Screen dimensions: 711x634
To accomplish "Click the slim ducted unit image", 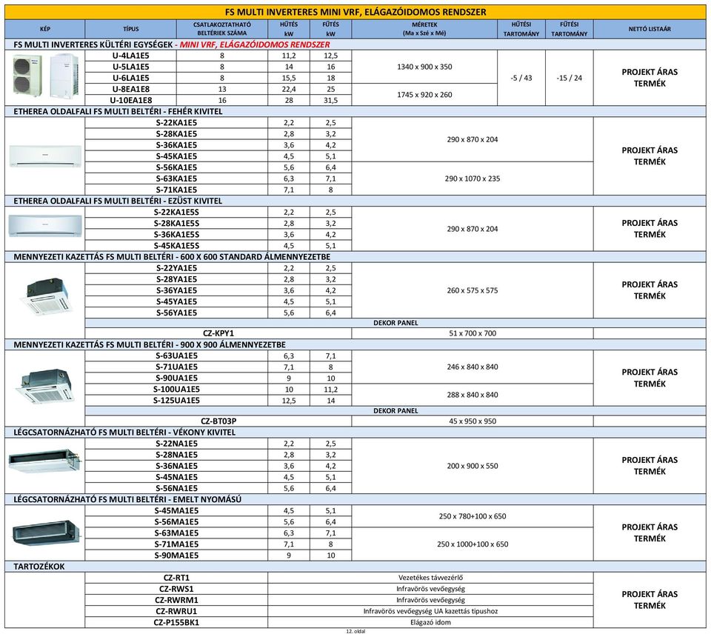I will [45, 461].
